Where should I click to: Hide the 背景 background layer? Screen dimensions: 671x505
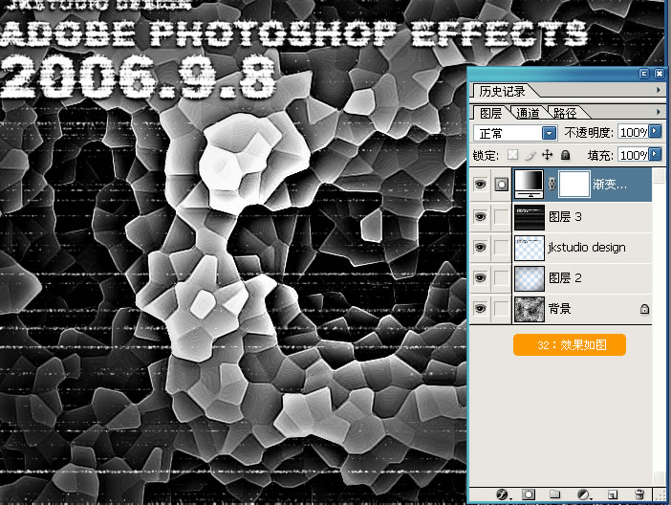coord(480,309)
